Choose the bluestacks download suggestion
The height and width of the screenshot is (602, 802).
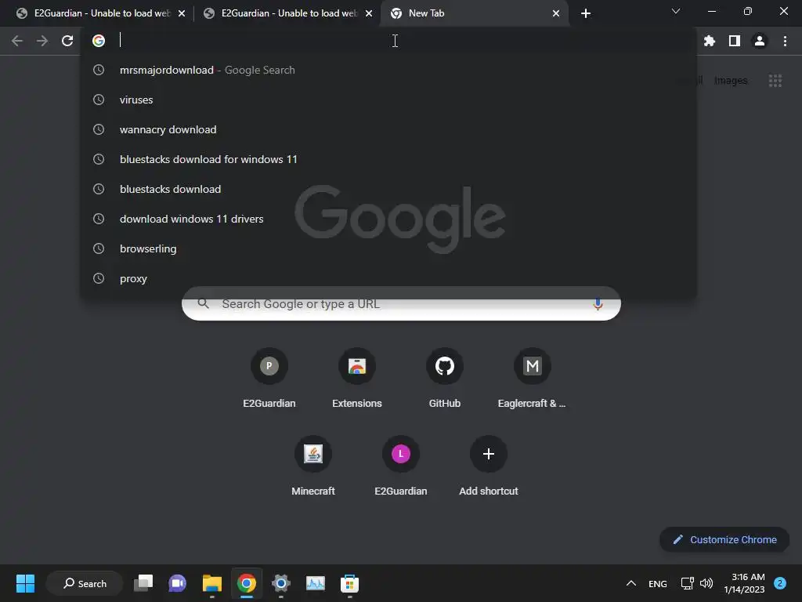pos(388,189)
